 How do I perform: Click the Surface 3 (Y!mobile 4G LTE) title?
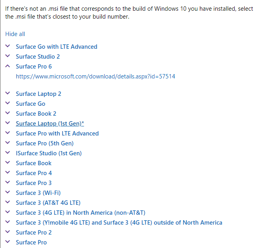(x=119, y=223)
